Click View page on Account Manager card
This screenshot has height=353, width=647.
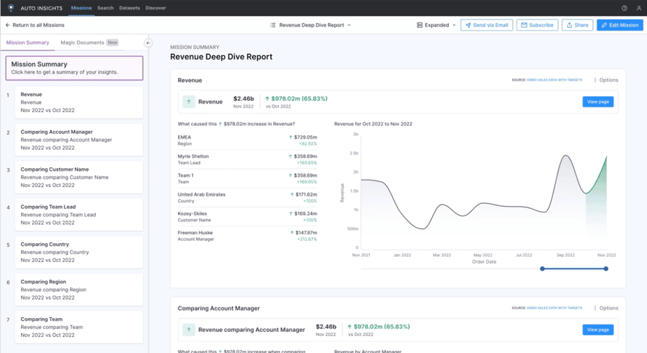pyautogui.click(x=598, y=329)
